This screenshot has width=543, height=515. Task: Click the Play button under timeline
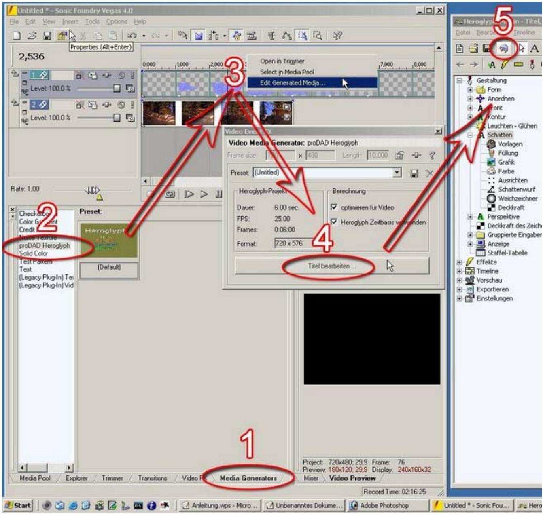coord(204,194)
